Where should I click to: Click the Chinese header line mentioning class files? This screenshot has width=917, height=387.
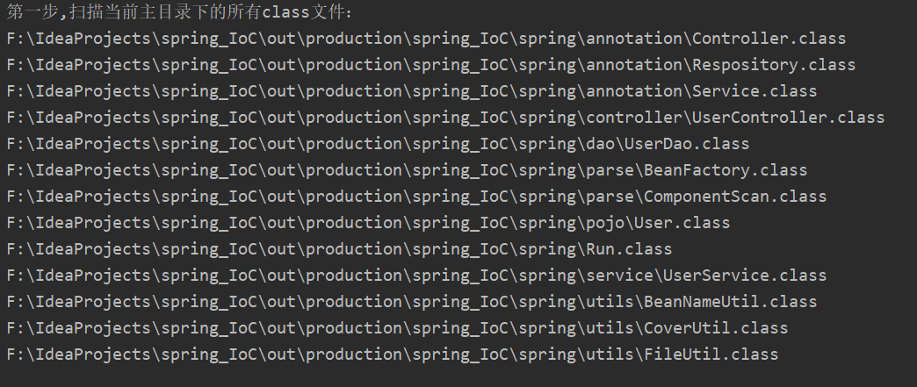pos(180,11)
